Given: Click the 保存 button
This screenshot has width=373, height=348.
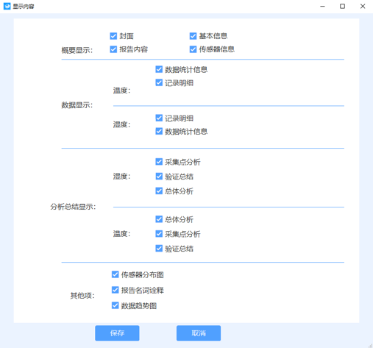Looking at the screenshot, I should click(117, 333).
